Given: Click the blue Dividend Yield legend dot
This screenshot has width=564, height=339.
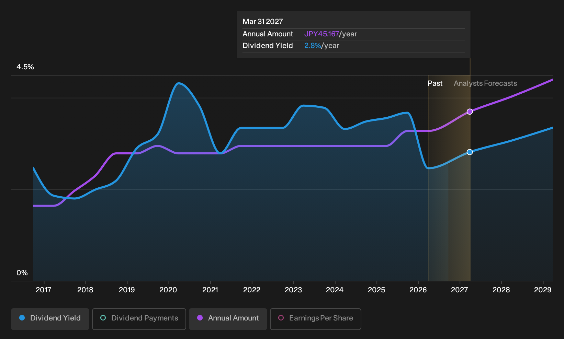Looking at the screenshot, I should pos(22,318).
